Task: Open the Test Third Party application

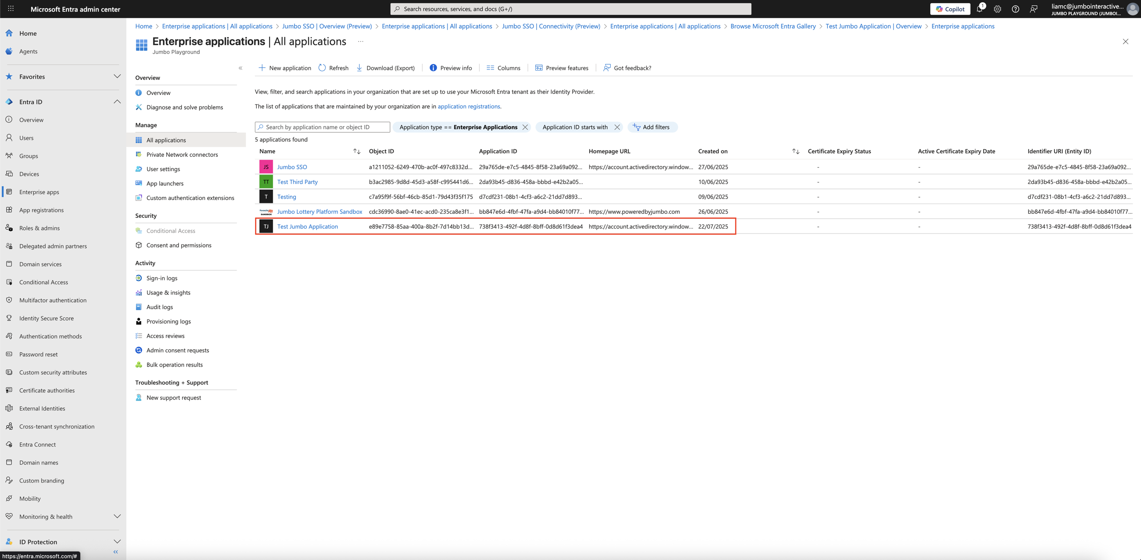Action: pyautogui.click(x=297, y=182)
